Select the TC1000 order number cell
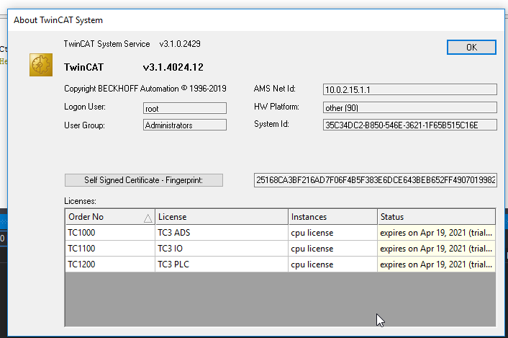This screenshot has width=508, height=338. (110, 233)
